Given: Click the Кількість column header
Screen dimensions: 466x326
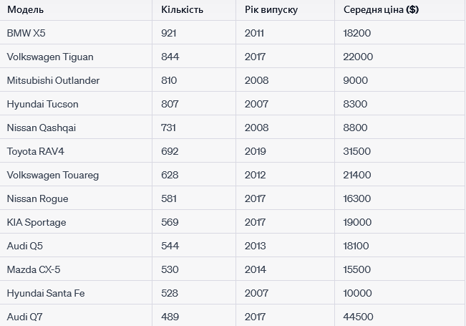Looking at the screenshot, I should [x=182, y=9].
